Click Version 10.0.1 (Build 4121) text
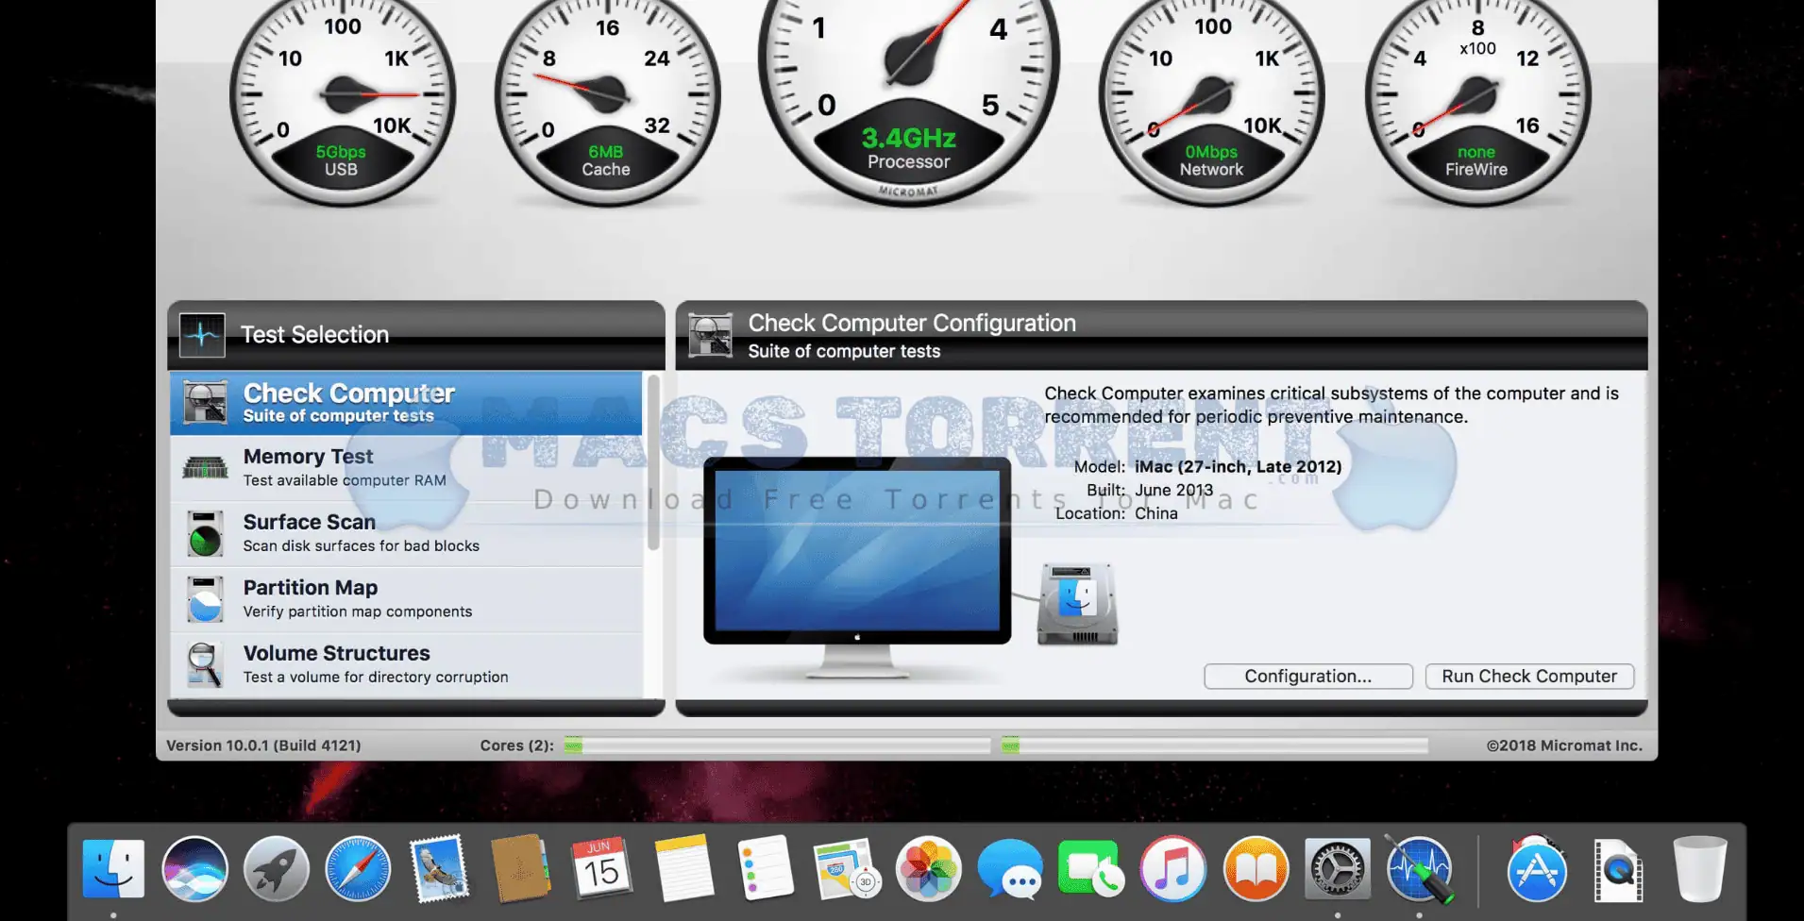 [x=263, y=745]
